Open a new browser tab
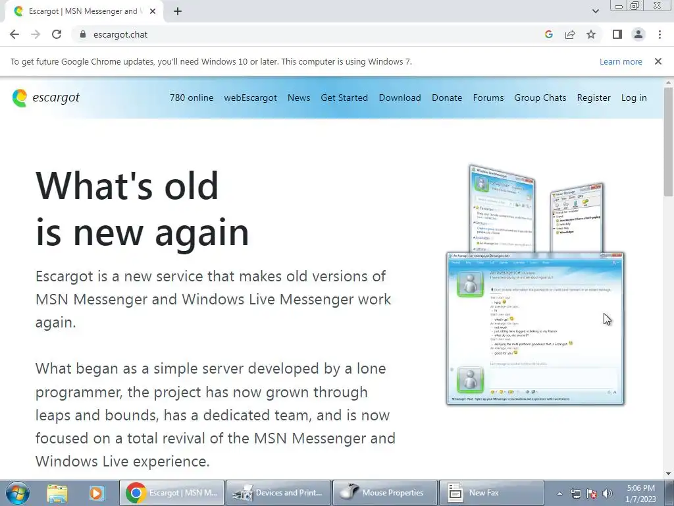Image resolution: width=674 pixels, height=506 pixels. coord(178,12)
